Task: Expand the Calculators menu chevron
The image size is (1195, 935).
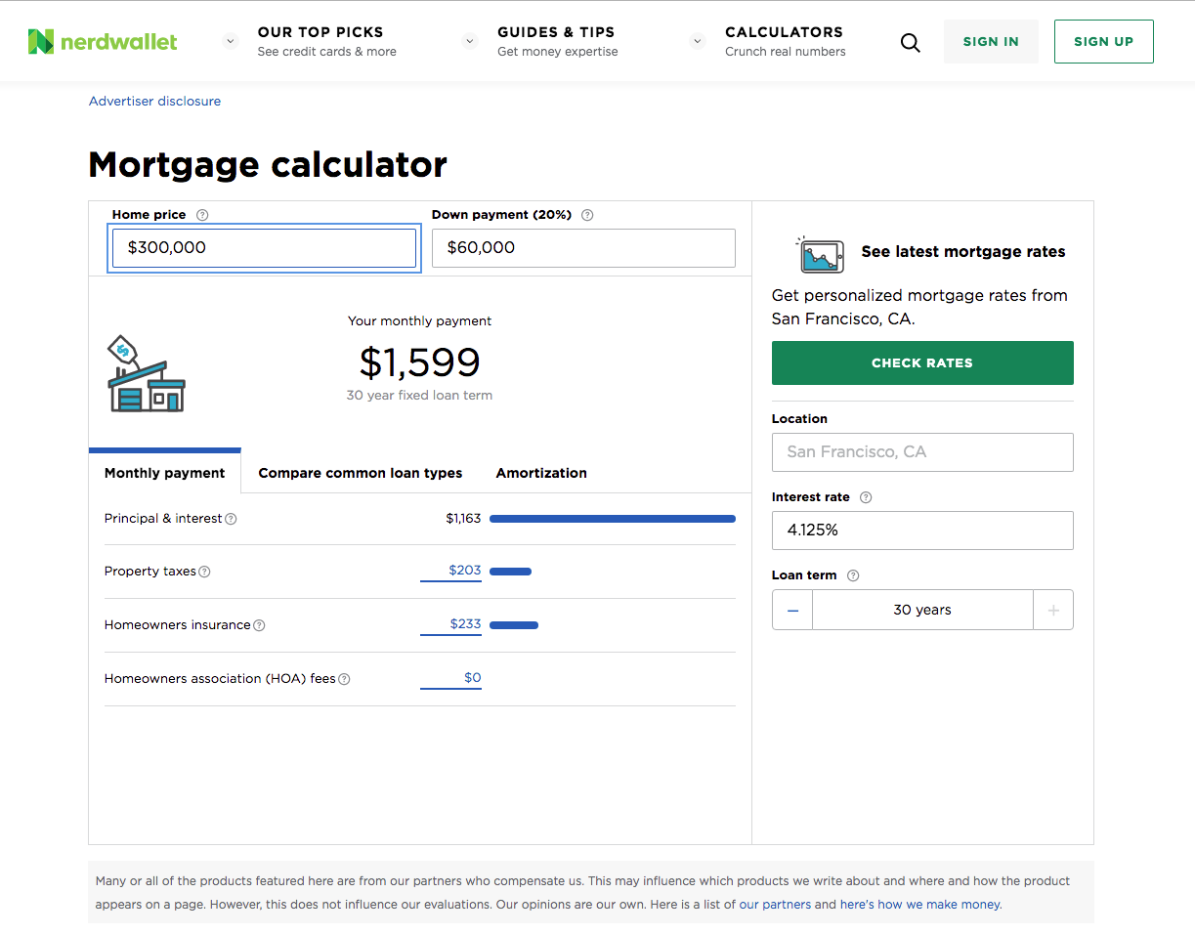Action: [698, 41]
